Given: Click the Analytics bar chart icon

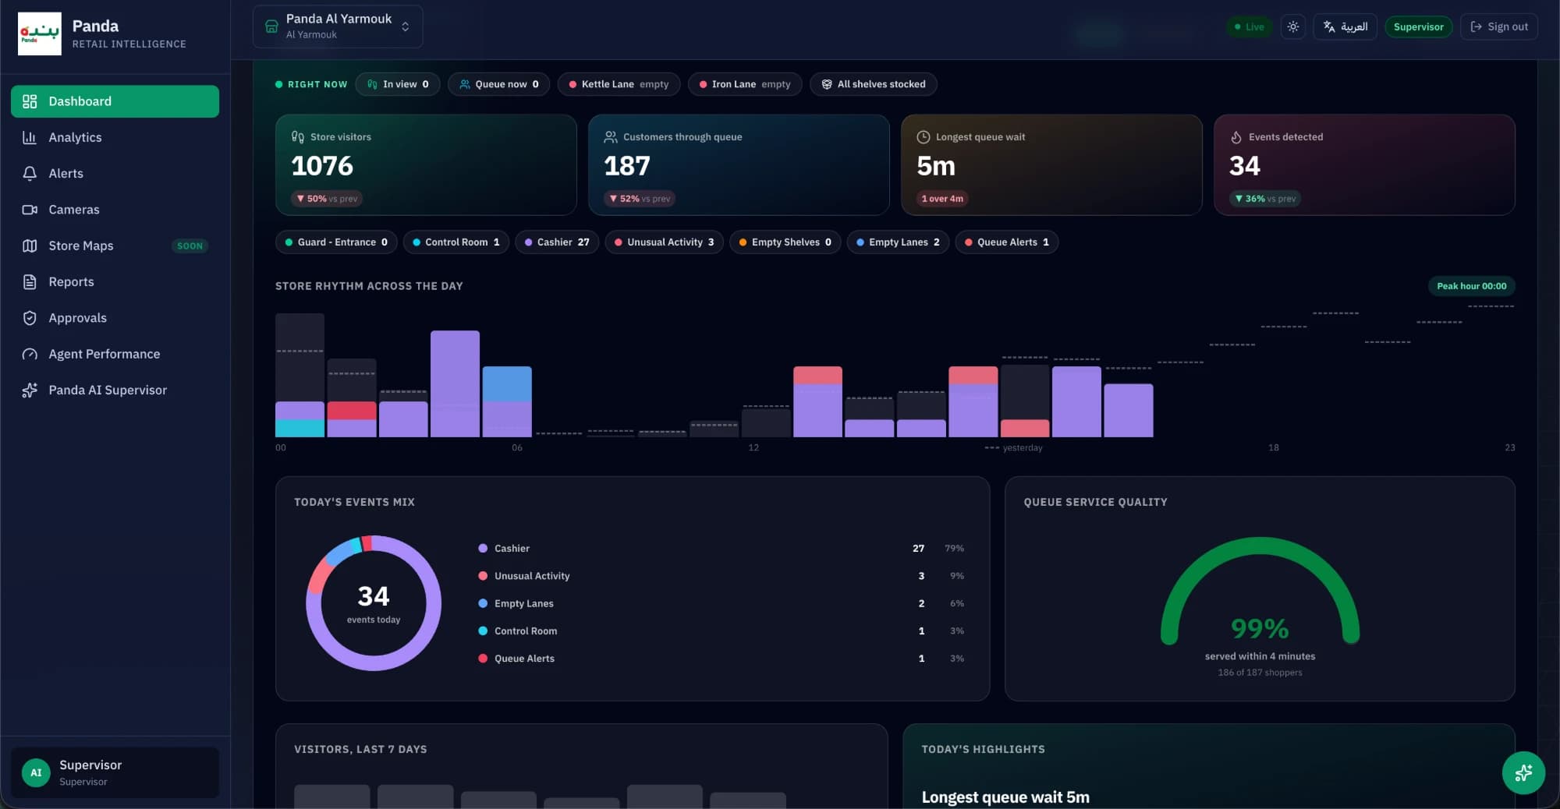Looking at the screenshot, I should coord(30,137).
